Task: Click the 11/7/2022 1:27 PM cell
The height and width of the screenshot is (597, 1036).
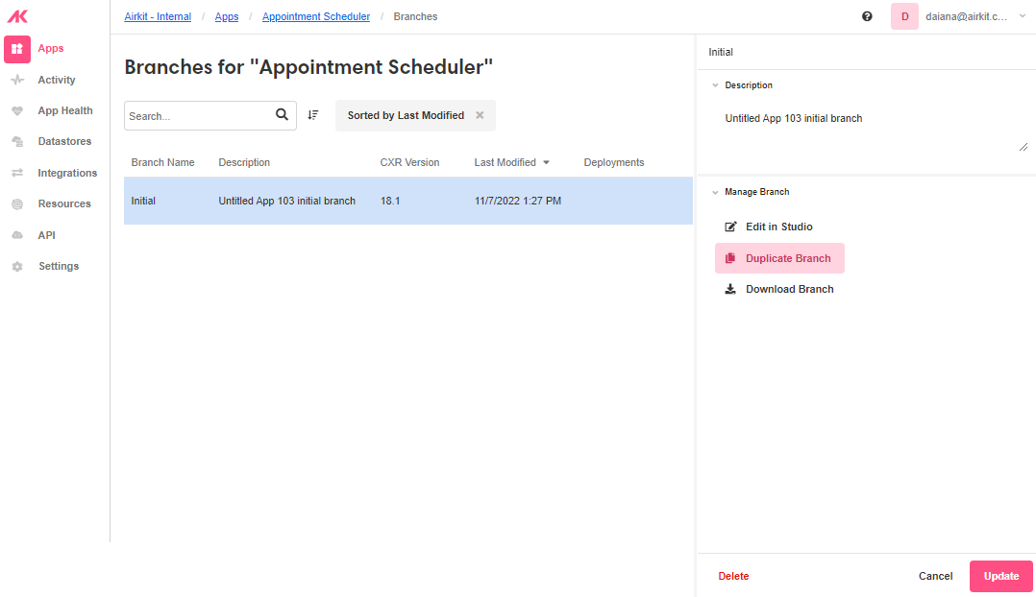Action: [517, 201]
